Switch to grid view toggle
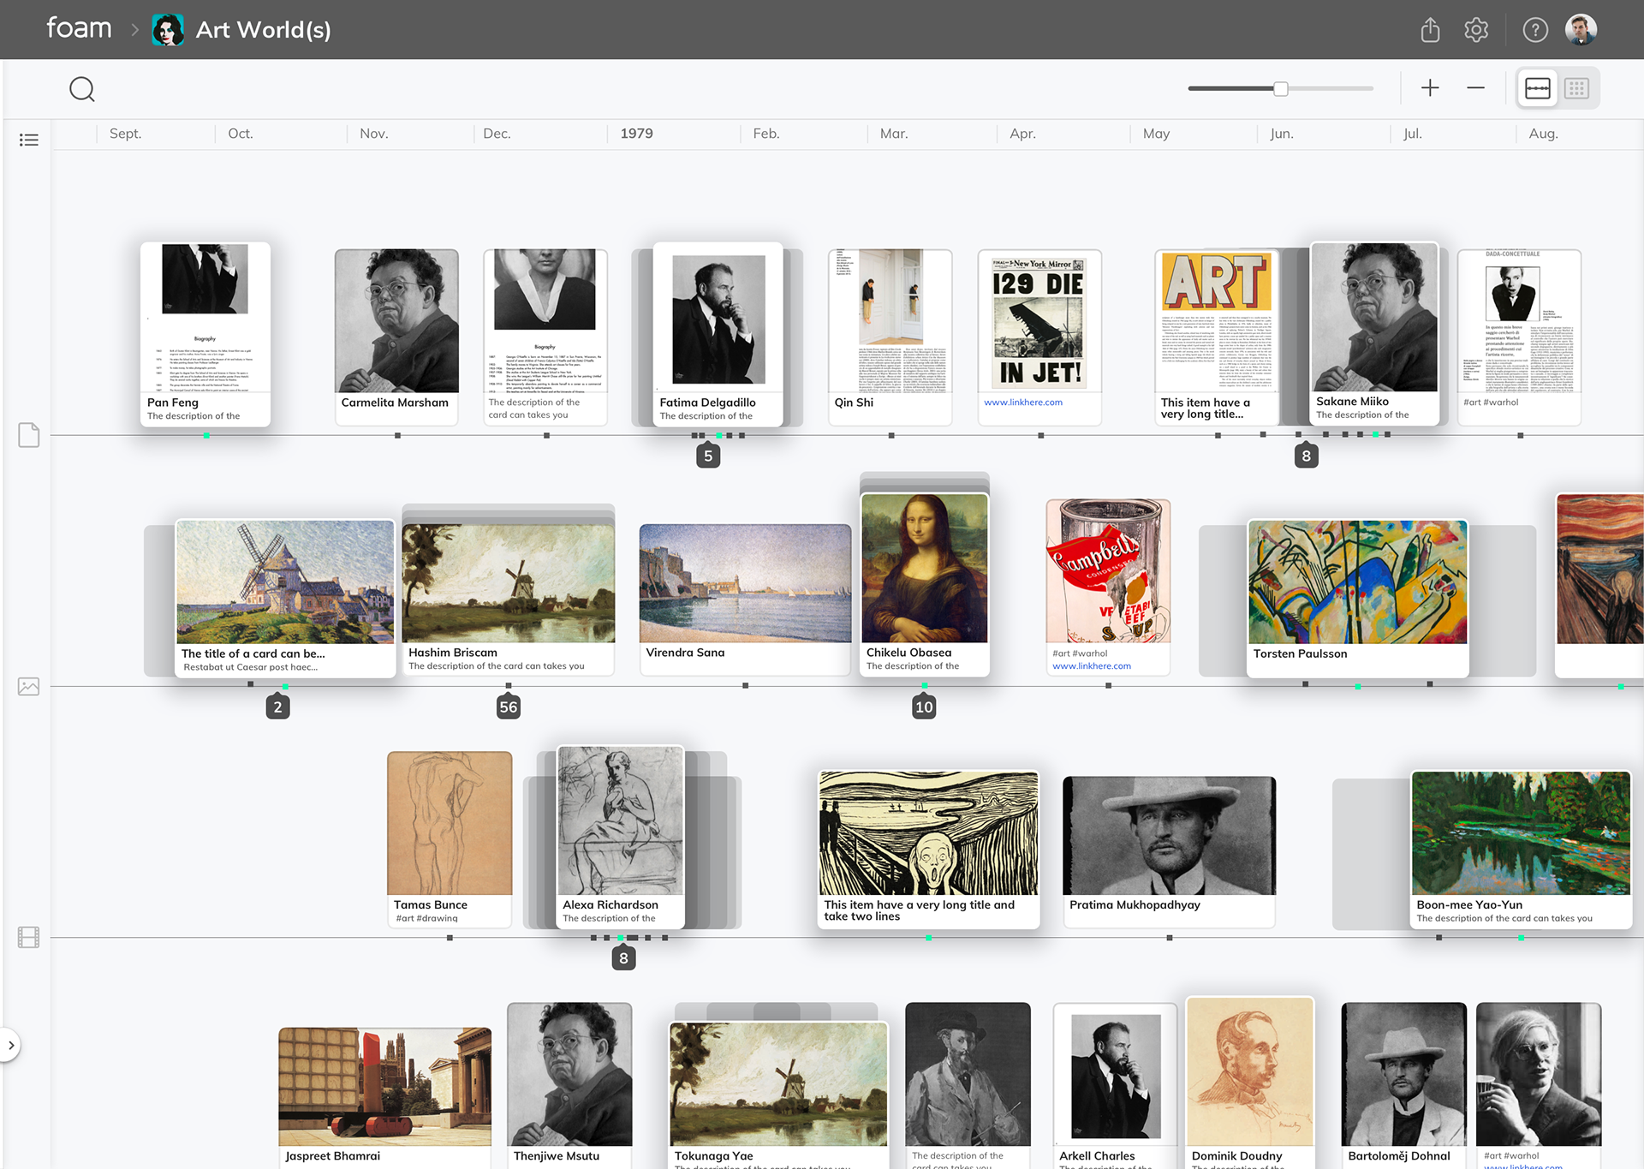Screen dimensions: 1644x1169 pos(1577,88)
